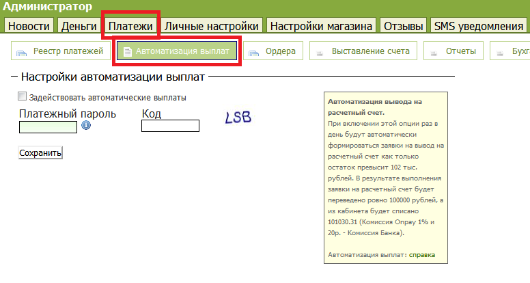Screen dimensions: 530x283
Task: Click the Автоматизация выплат document icon
Action: [128, 51]
